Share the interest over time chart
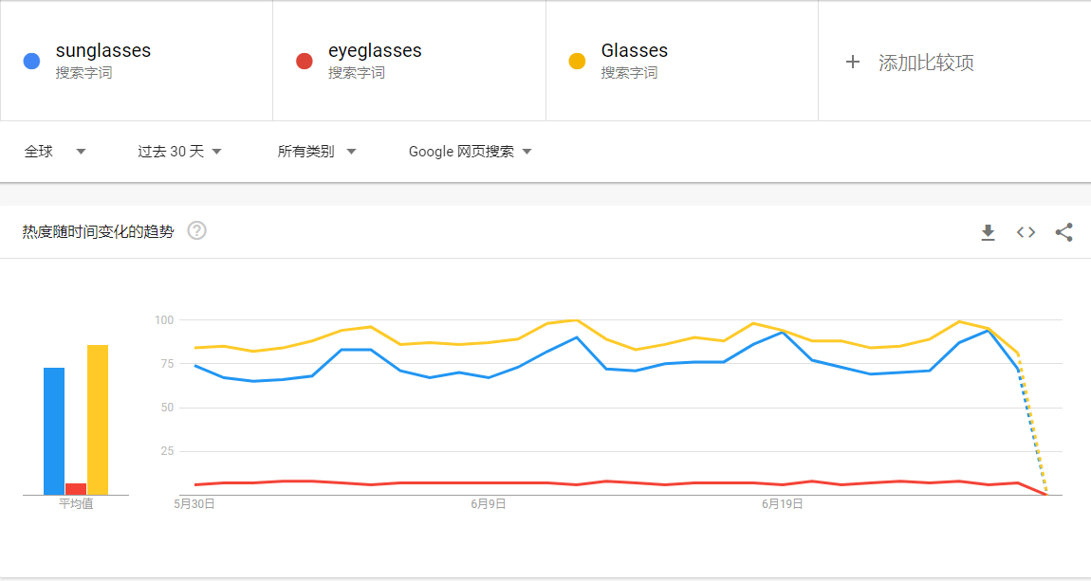Viewport: 1091px width, 581px height. [x=1063, y=232]
